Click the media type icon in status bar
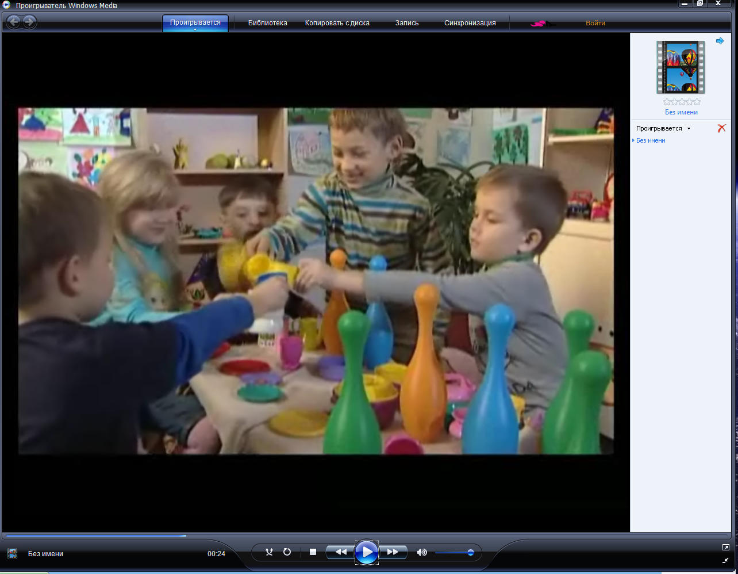 point(12,553)
